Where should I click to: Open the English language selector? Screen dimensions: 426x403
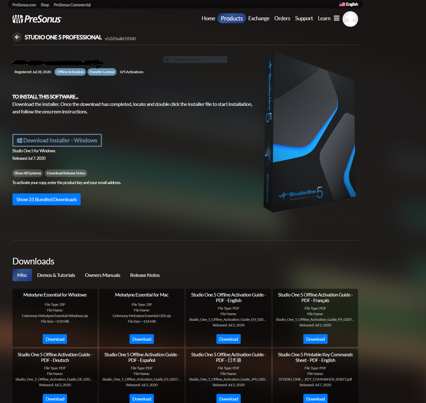pos(349,4)
